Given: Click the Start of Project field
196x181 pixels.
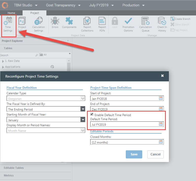Looking at the screenshot, I should click(127, 98).
